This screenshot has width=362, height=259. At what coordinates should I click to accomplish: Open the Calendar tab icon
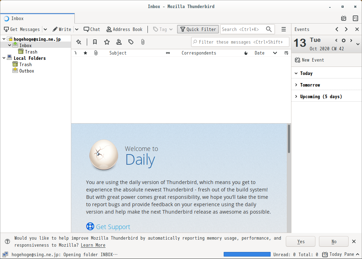(344, 18)
